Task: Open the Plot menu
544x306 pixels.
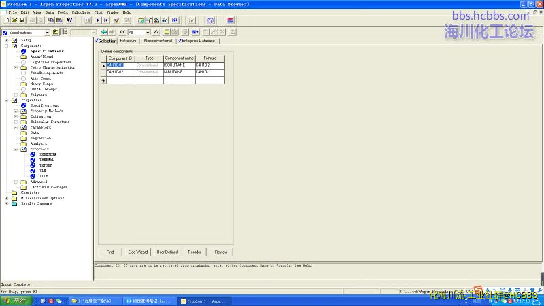Action: pyautogui.click(x=98, y=12)
